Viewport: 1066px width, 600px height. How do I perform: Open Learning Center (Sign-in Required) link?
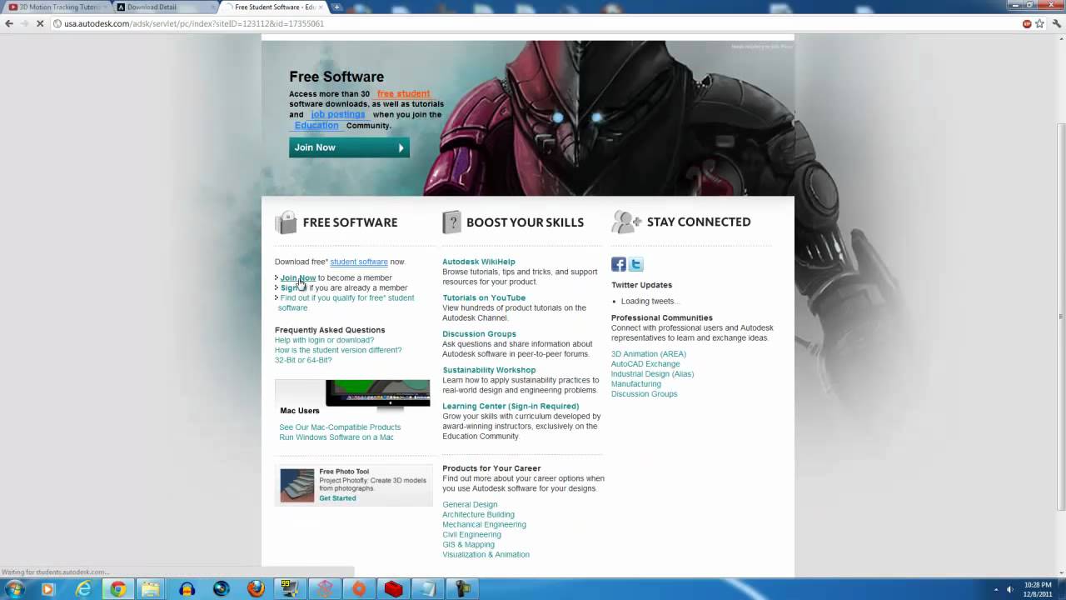[x=511, y=407]
